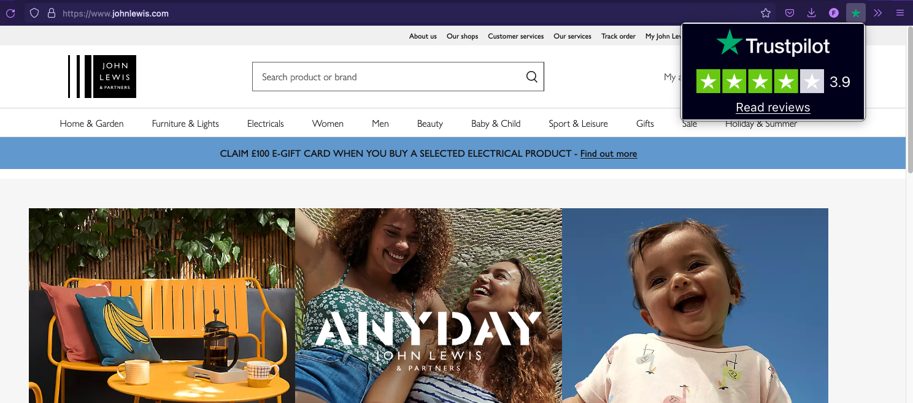Click the John Lewis & Partners logo
The height and width of the screenshot is (403, 913).
[102, 77]
